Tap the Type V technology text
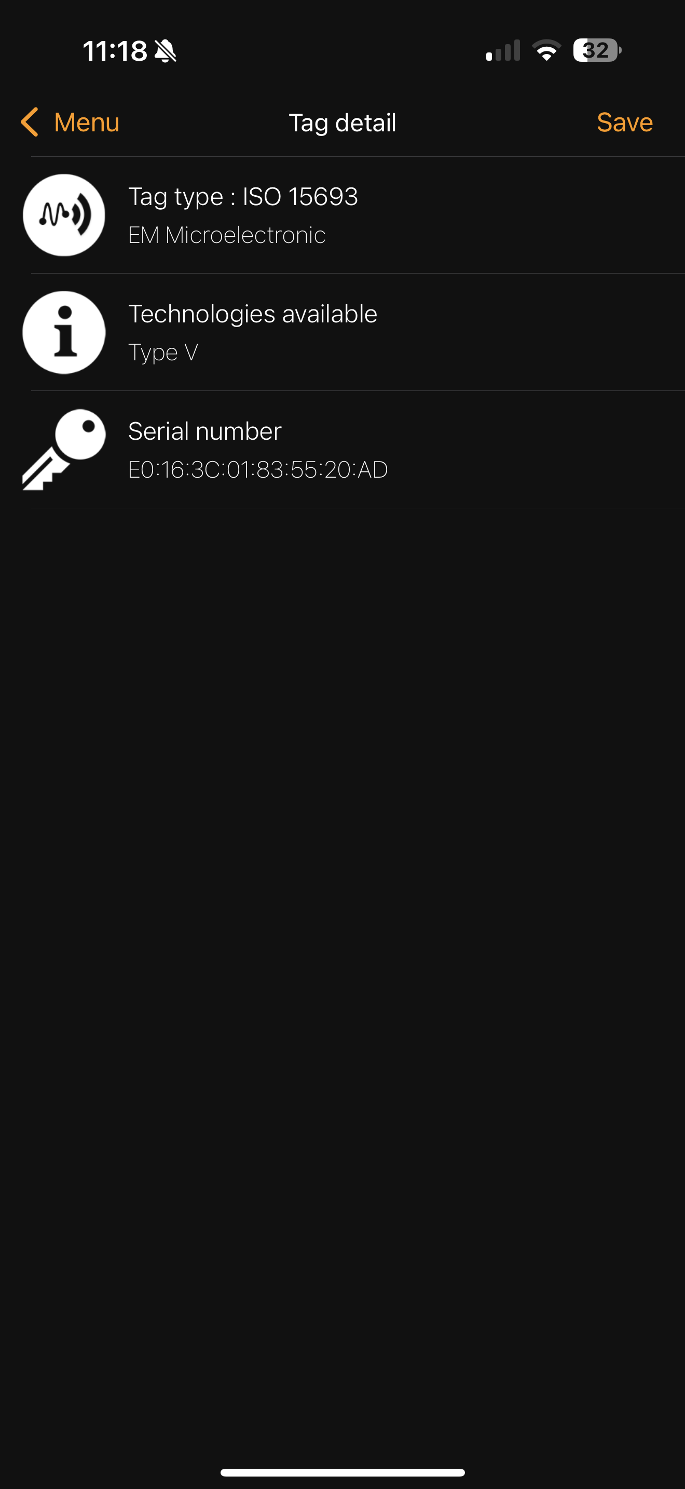The width and height of the screenshot is (685, 1489). pyautogui.click(x=163, y=353)
